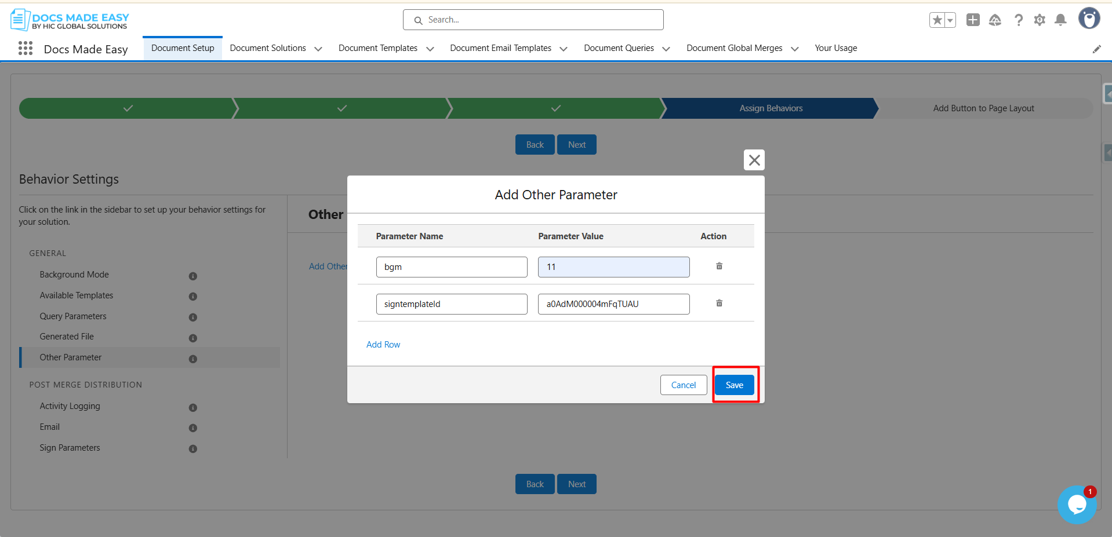Go to third completed progress step

coord(556,108)
